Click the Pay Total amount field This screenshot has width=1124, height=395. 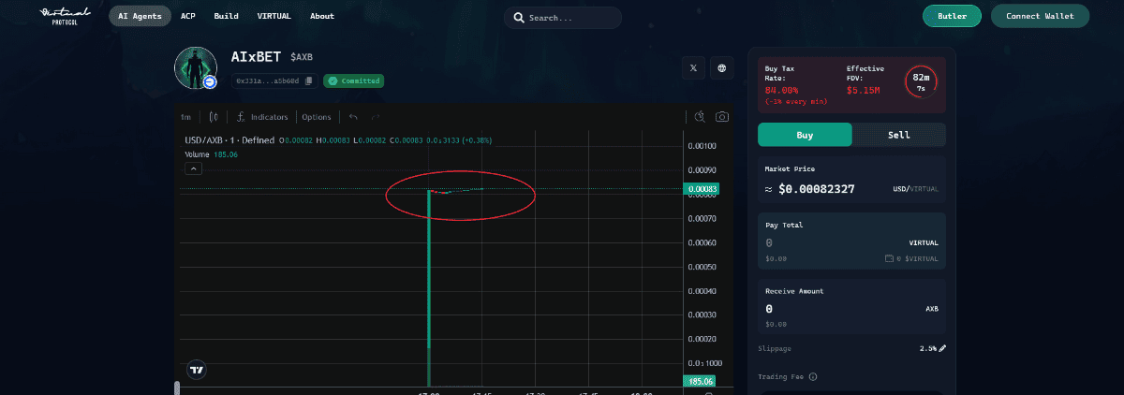(x=824, y=242)
